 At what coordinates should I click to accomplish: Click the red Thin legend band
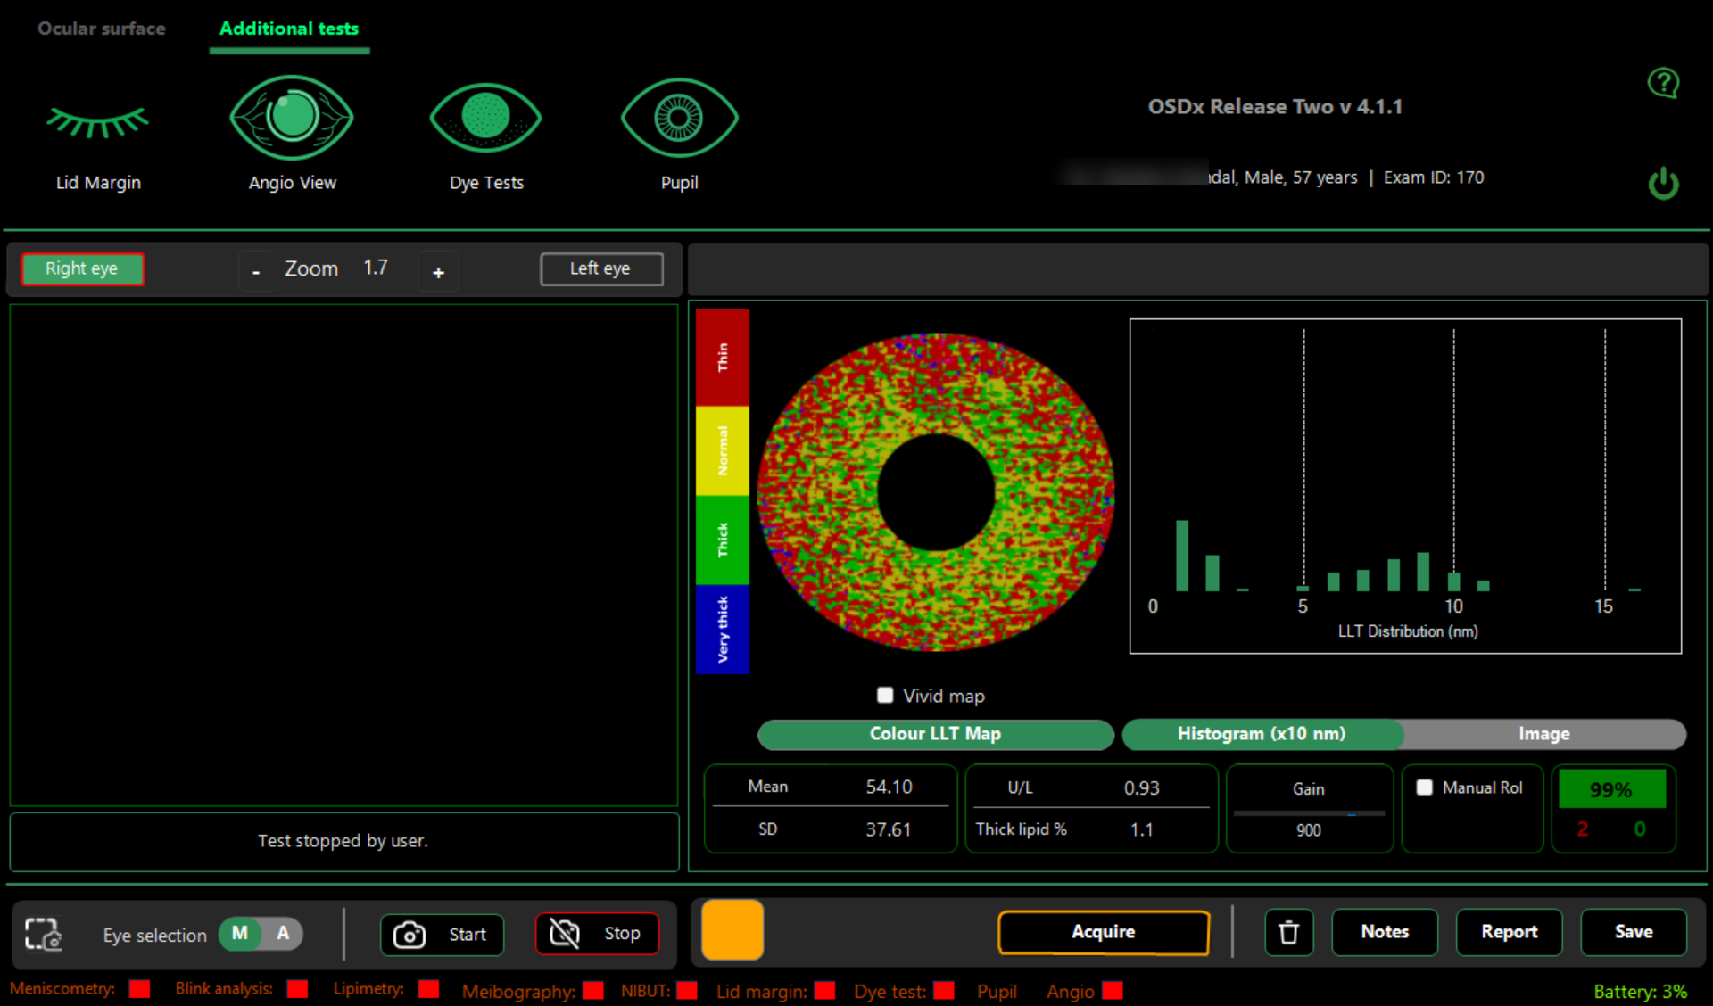[x=723, y=358]
